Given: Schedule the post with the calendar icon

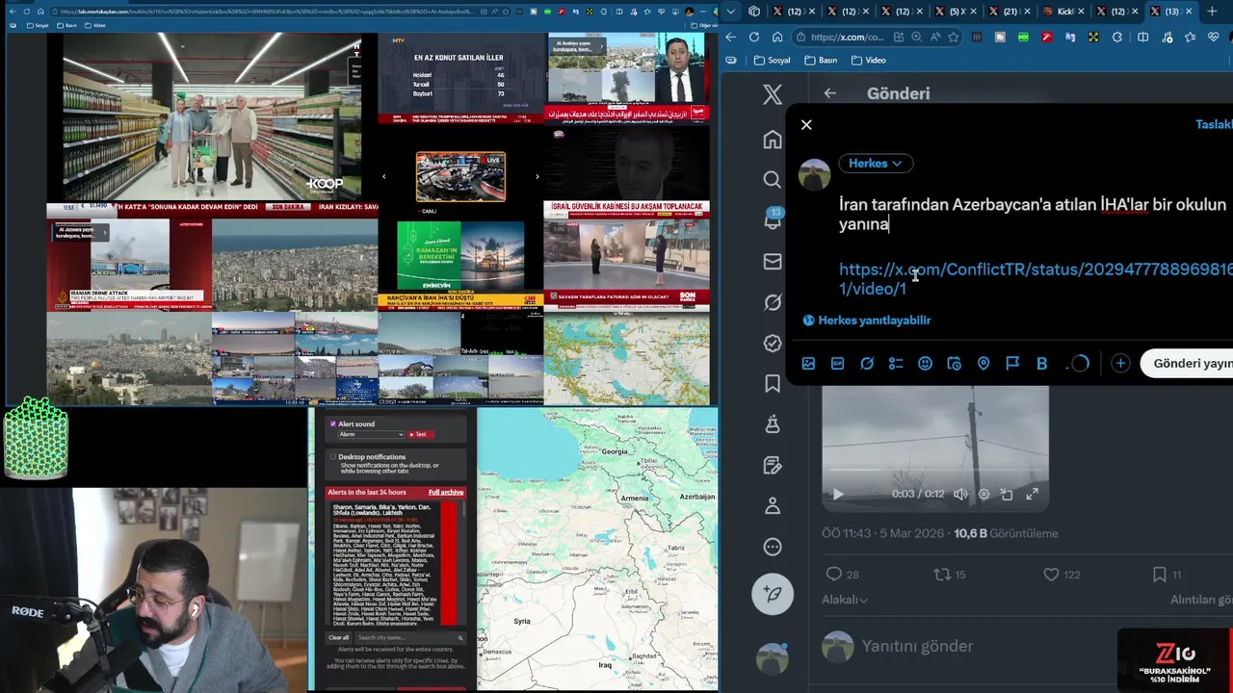Looking at the screenshot, I should pyautogui.click(x=954, y=364).
